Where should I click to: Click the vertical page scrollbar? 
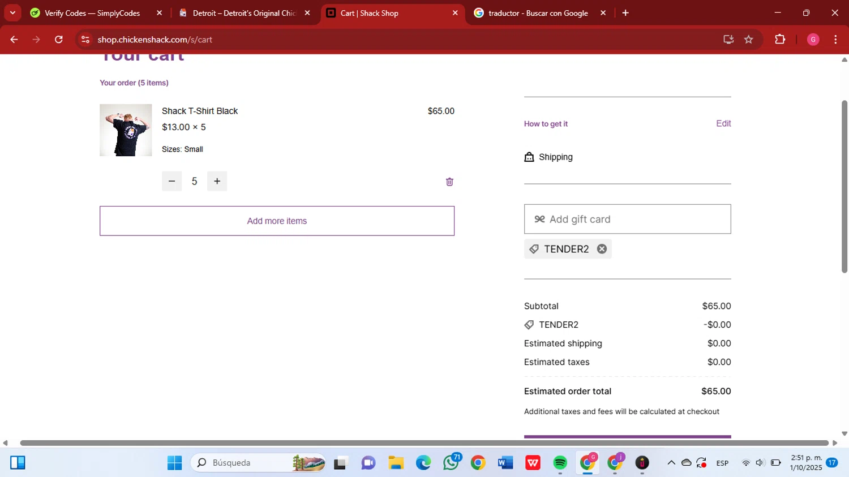pos(844,187)
